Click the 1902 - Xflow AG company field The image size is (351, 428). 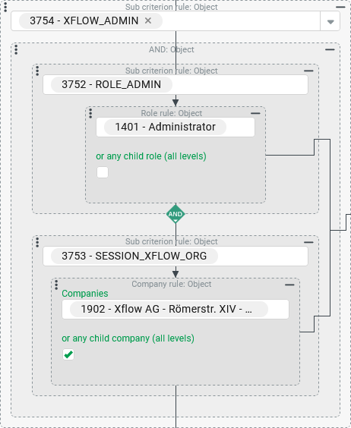(x=175, y=310)
